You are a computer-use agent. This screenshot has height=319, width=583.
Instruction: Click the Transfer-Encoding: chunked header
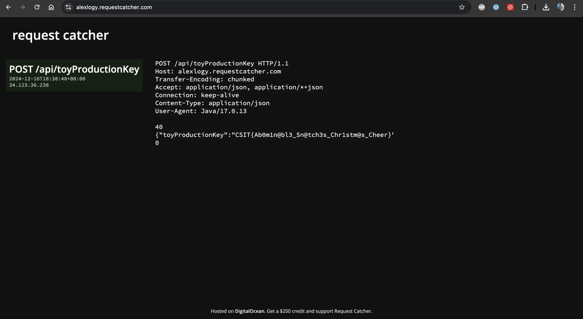pyautogui.click(x=205, y=79)
